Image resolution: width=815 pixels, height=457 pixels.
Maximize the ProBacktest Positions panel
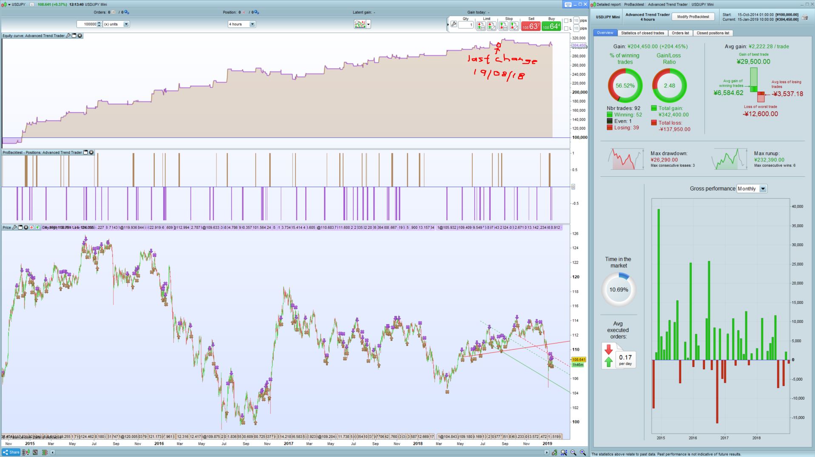pos(85,152)
